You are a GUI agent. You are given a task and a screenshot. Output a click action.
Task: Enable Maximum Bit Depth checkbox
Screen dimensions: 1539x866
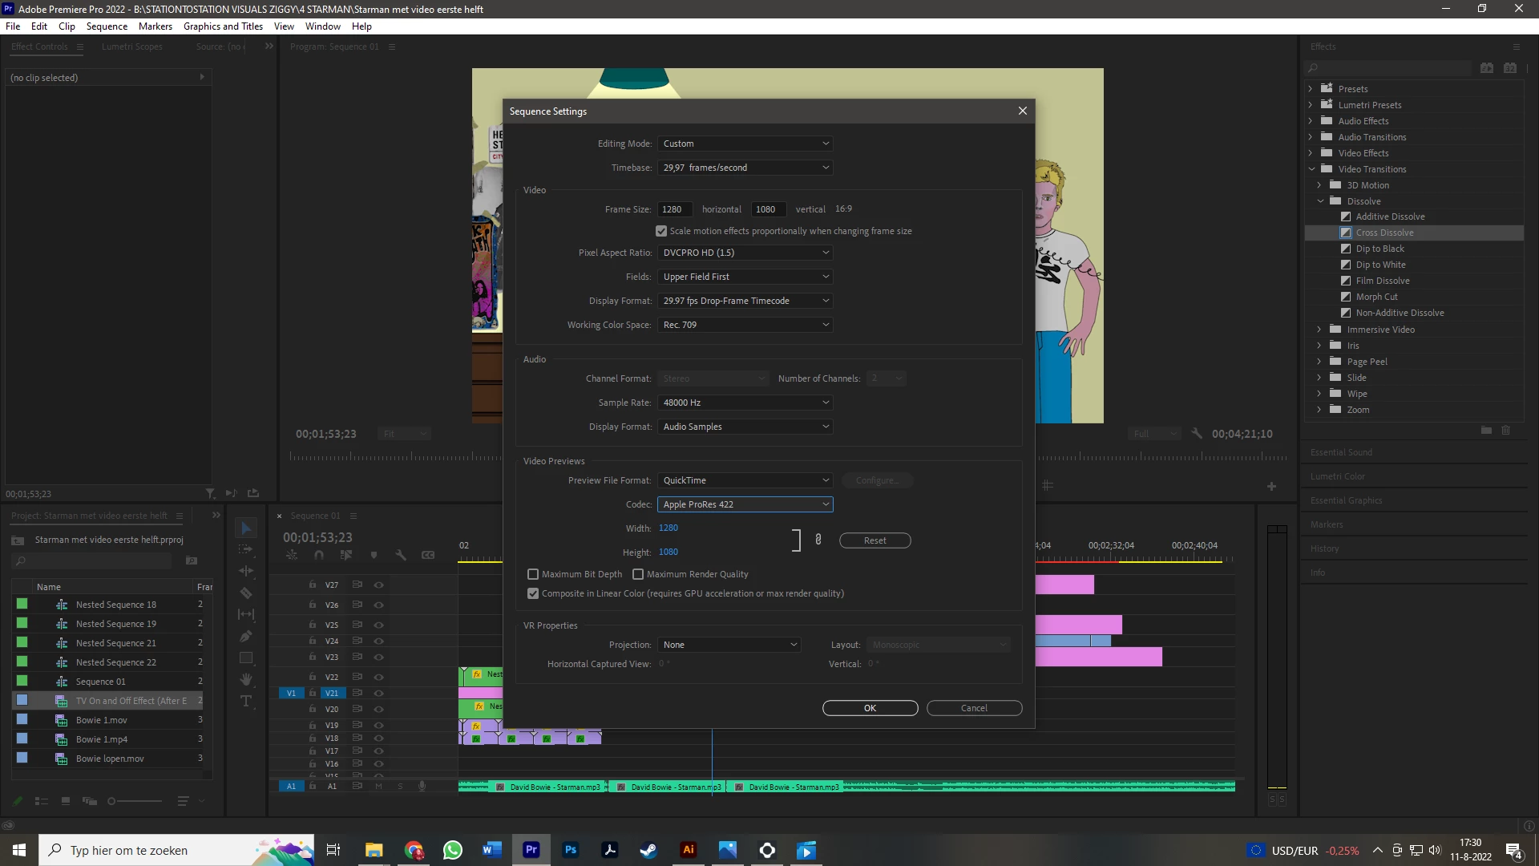pyautogui.click(x=533, y=574)
